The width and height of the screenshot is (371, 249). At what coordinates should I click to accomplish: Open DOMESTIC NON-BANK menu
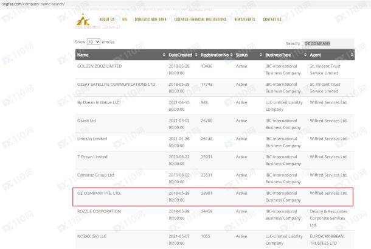(150, 19)
